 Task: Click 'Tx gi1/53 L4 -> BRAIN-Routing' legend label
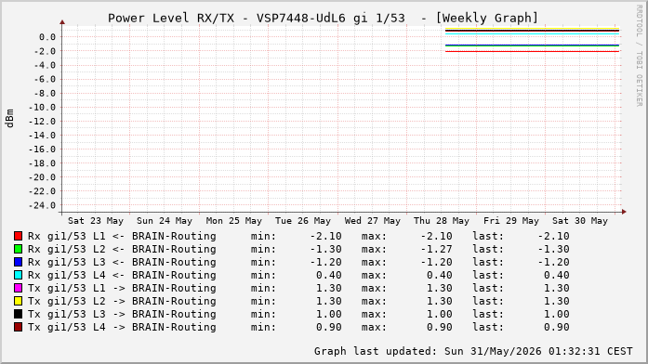(122, 327)
